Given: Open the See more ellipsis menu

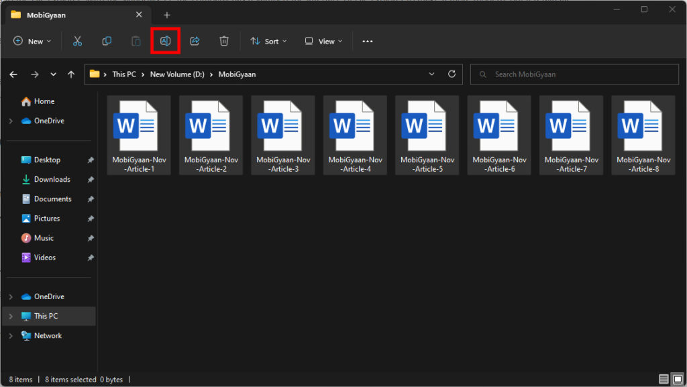Looking at the screenshot, I should (367, 41).
